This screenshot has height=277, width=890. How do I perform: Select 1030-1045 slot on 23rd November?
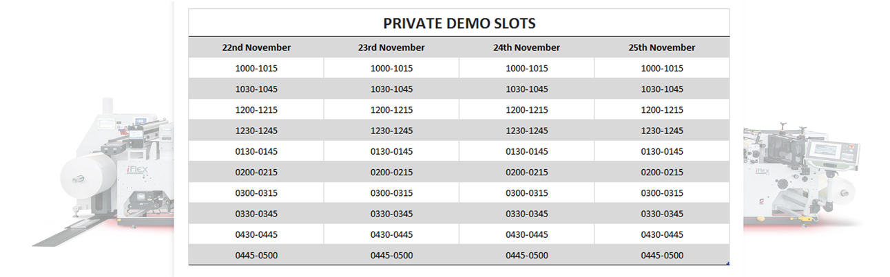(391, 89)
